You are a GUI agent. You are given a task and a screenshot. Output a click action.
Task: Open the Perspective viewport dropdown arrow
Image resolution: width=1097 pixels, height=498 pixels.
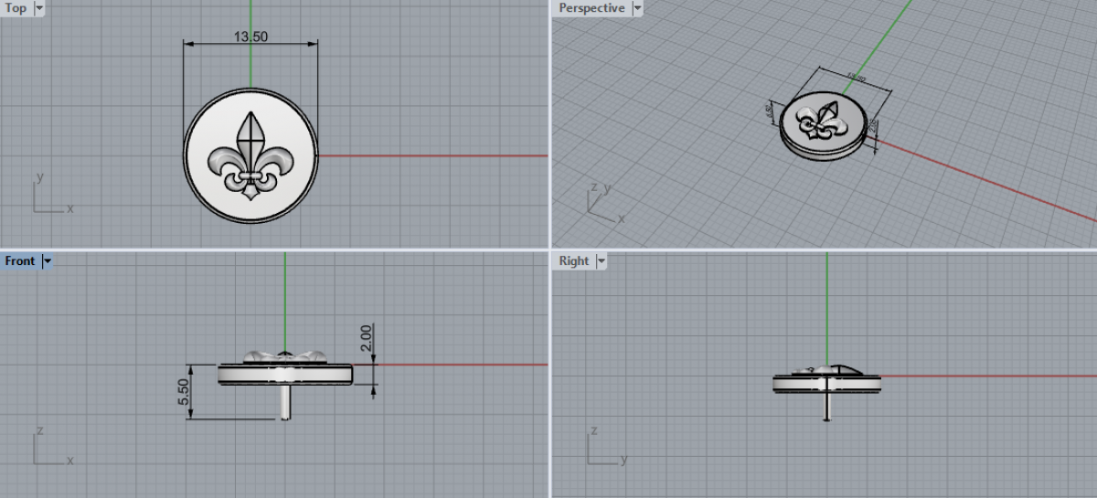[637, 8]
